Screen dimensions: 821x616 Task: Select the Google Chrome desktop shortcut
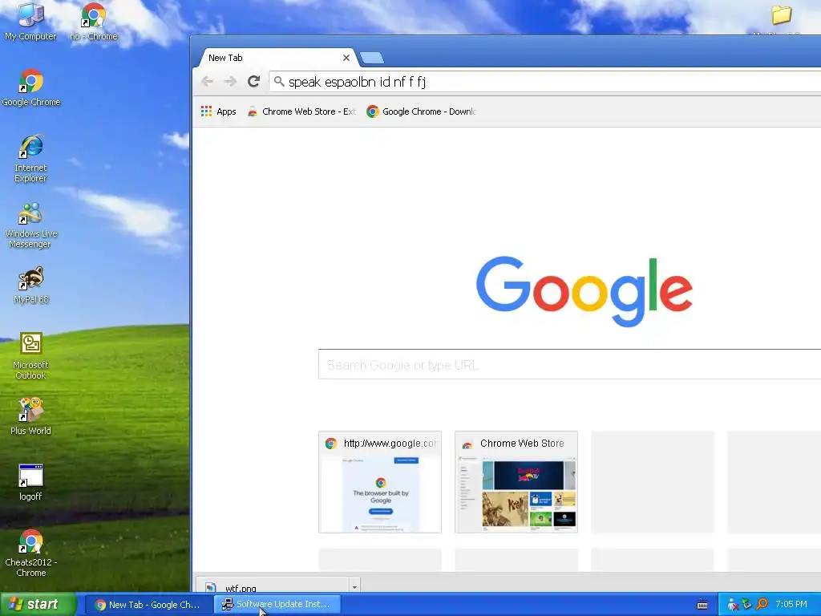(x=31, y=88)
